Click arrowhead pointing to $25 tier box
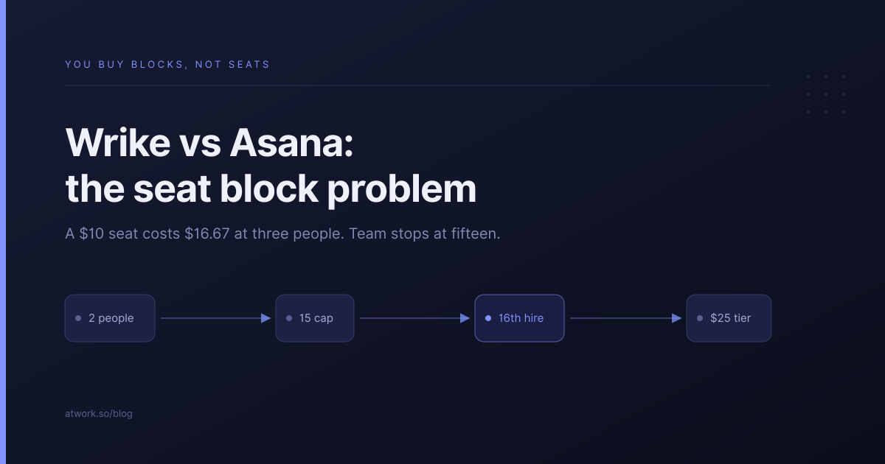Viewport: 885px width, 464px height. pyautogui.click(x=676, y=318)
